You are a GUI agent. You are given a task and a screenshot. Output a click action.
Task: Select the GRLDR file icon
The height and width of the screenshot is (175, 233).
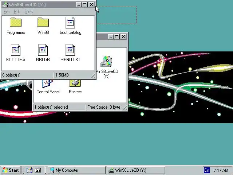(43, 50)
